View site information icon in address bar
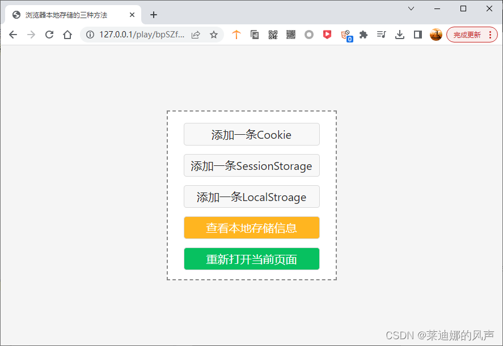Screen dimensions: 503x346 point(90,35)
